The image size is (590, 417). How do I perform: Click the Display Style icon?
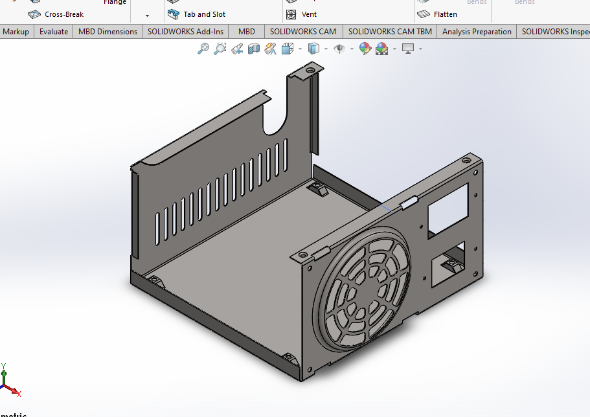click(x=314, y=49)
